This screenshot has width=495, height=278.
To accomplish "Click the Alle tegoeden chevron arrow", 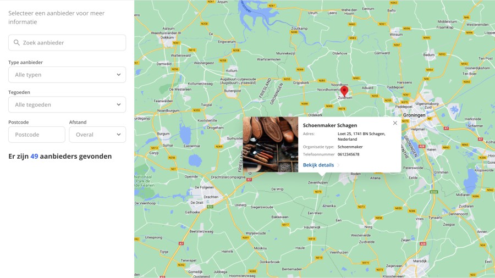I will (x=119, y=104).
